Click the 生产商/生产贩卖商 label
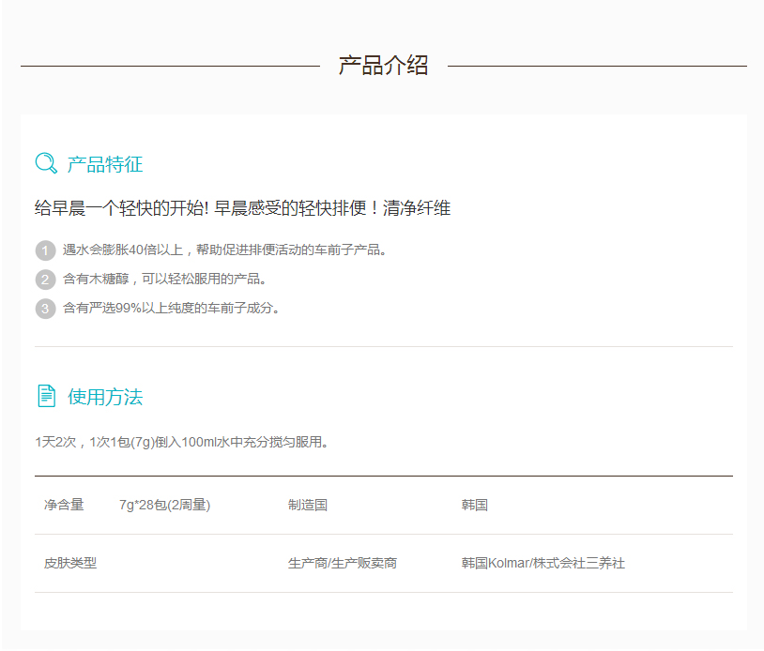The width and height of the screenshot is (764, 651). [343, 563]
